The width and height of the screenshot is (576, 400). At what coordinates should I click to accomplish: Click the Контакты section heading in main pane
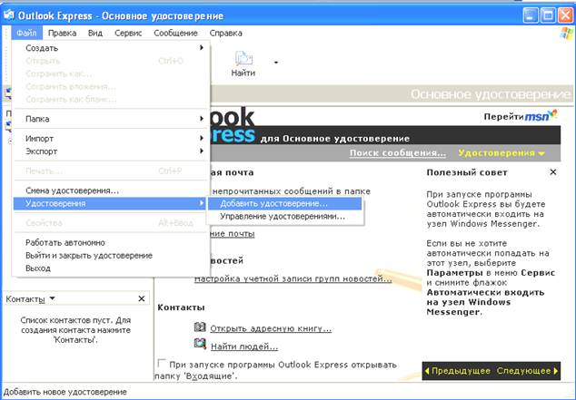181,307
